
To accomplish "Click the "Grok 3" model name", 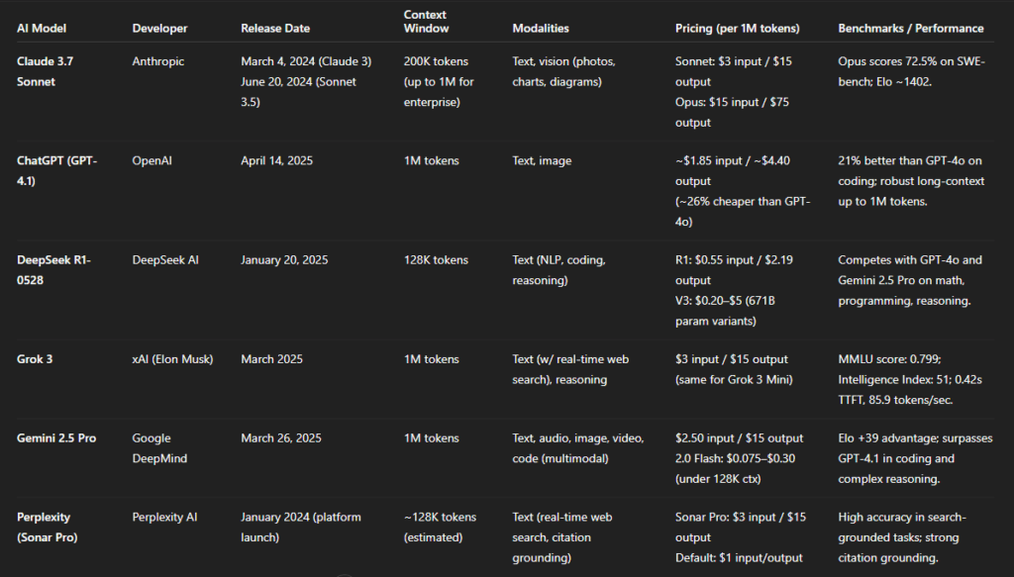I will point(35,359).
